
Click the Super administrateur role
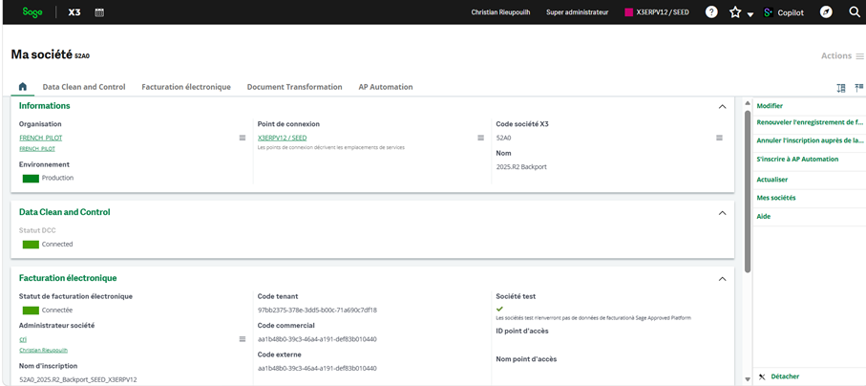coord(577,12)
